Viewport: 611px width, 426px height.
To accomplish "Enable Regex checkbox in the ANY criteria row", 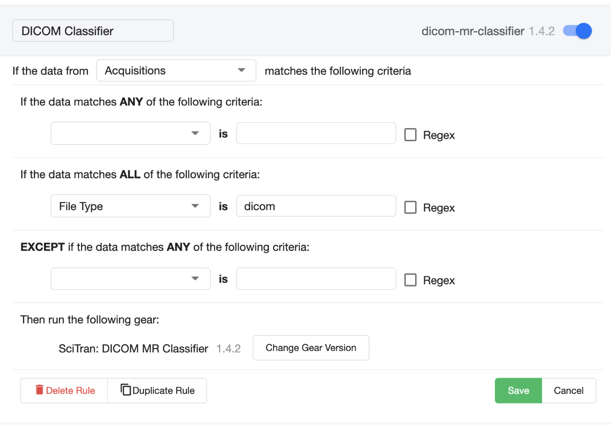I will pos(410,135).
